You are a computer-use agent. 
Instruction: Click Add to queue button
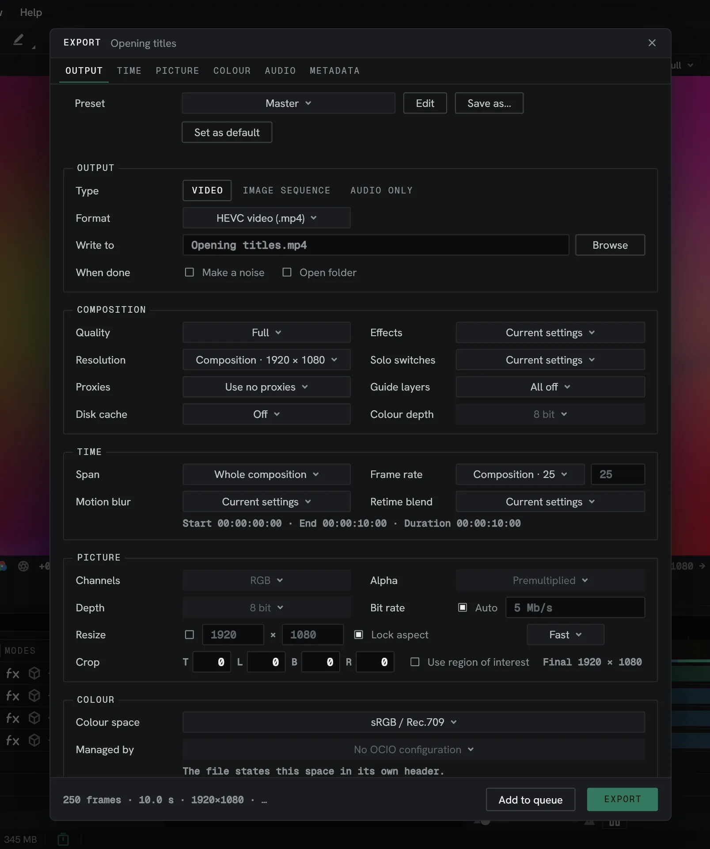click(x=531, y=800)
